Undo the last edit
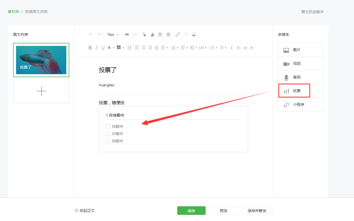 [91, 35]
